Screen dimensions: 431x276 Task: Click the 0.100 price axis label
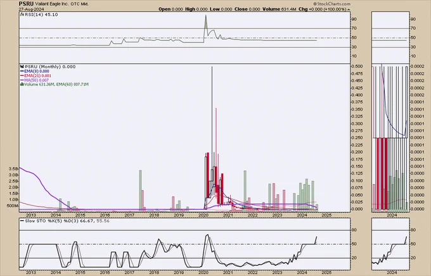[x=357, y=180]
